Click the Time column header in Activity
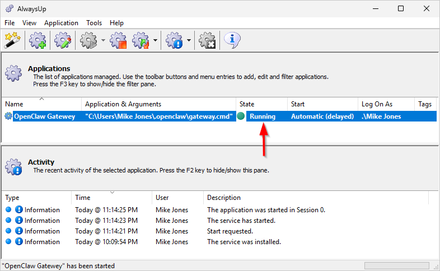Image resolution: width=440 pixels, height=271 pixels. click(111, 198)
